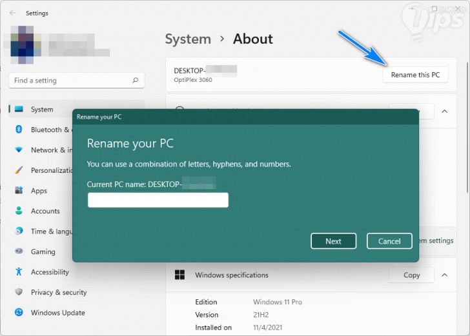The image size is (470, 336).
Task: Click Next in Rename your PC dialog
Action: tap(333, 241)
